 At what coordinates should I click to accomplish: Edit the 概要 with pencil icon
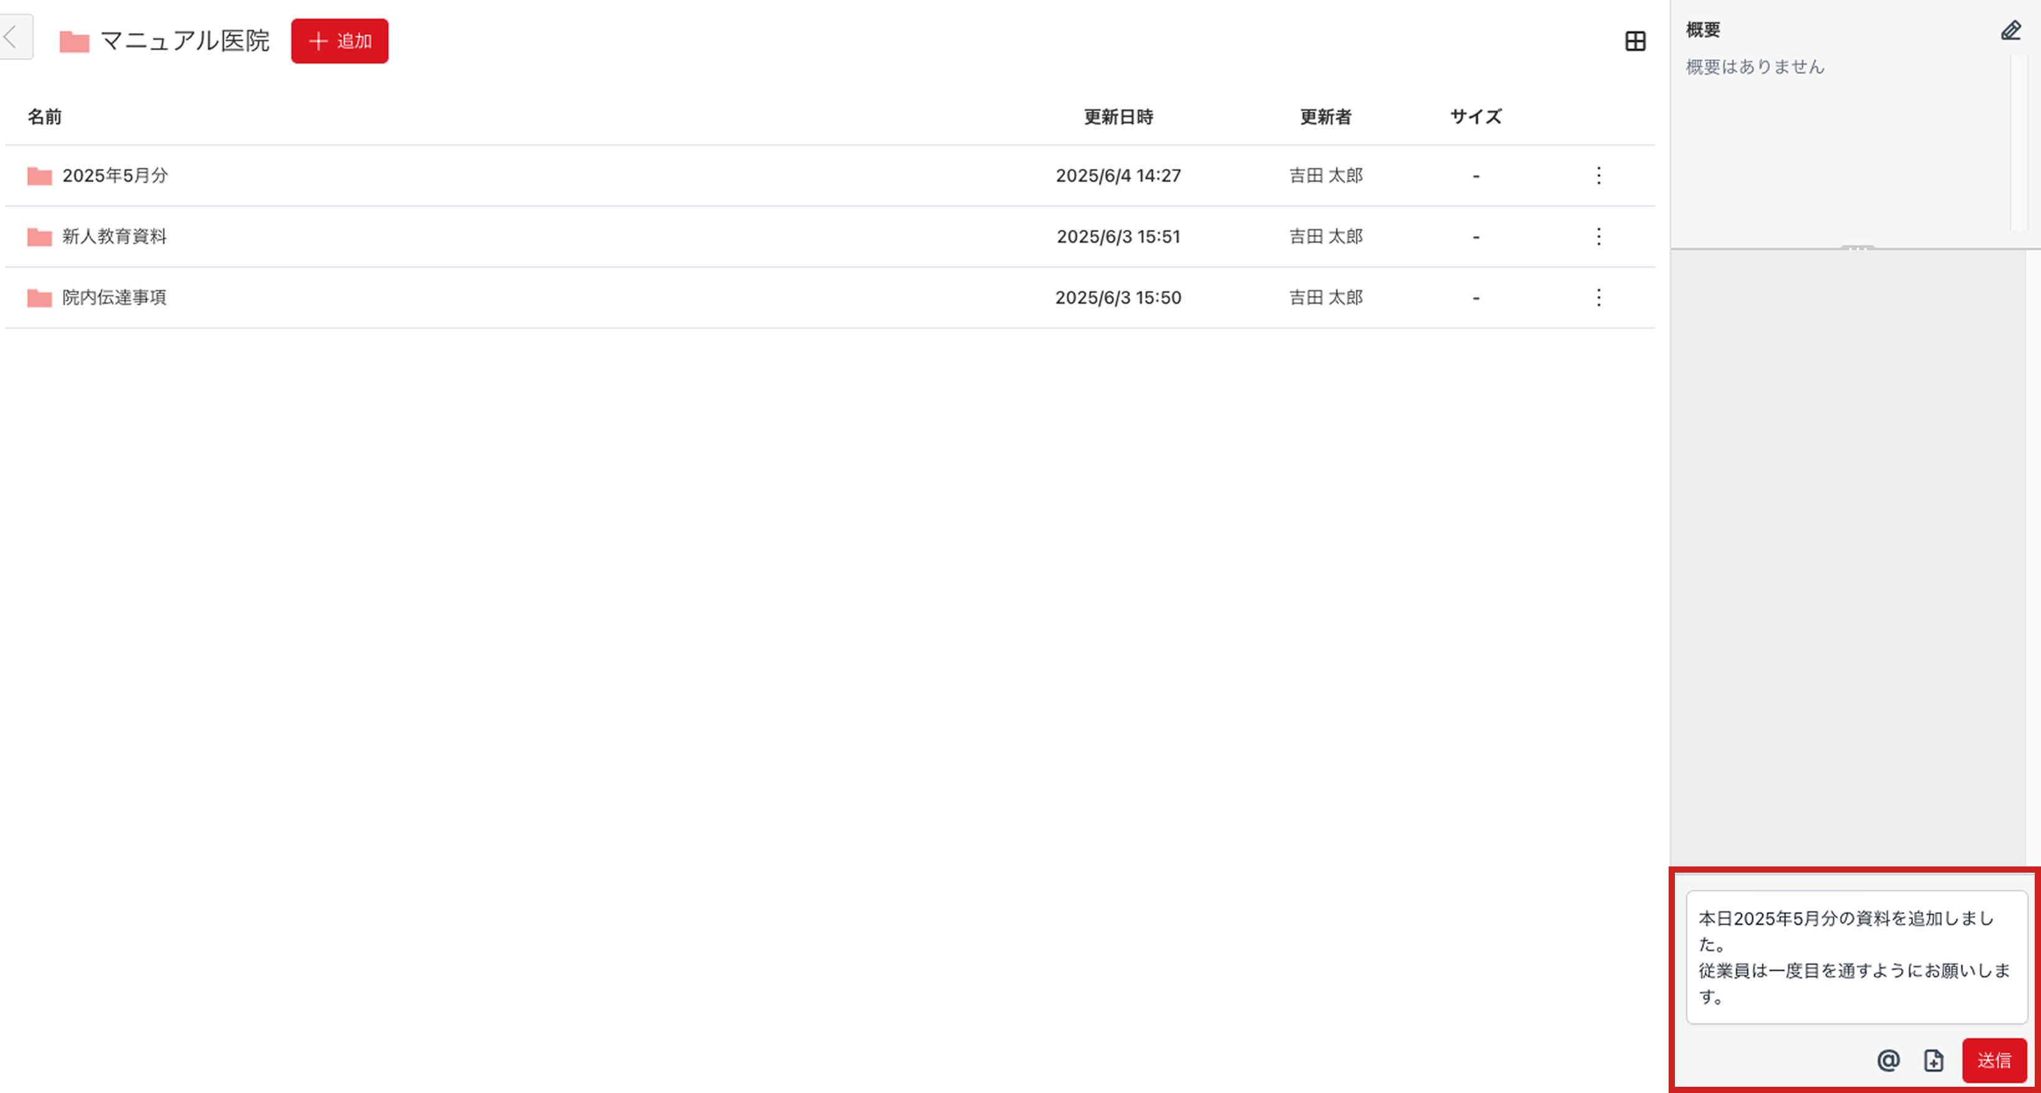(2011, 30)
